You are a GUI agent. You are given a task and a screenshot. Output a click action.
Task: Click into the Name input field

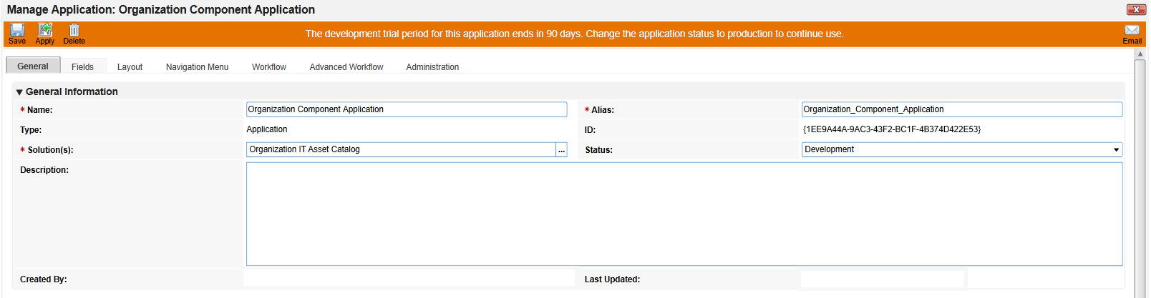(407, 109)
